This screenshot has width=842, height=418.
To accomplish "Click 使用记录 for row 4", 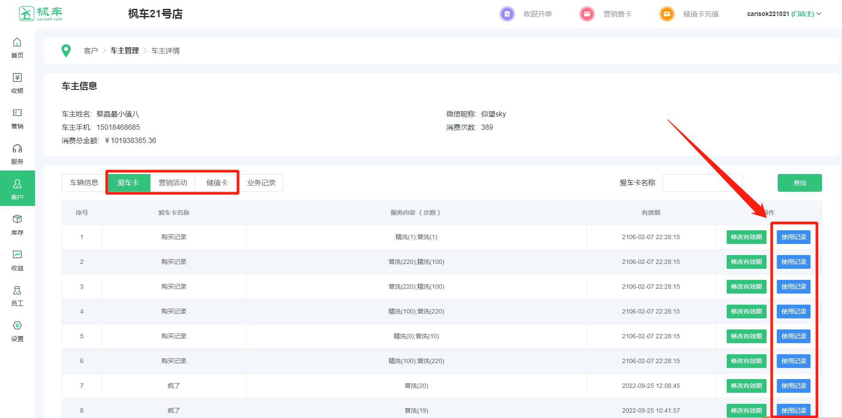I will click(794, 311).
